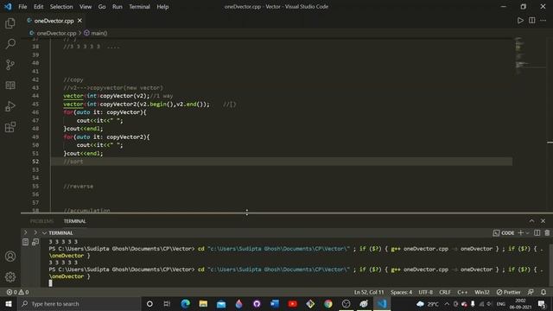Open the Run menu

(118, 7)
